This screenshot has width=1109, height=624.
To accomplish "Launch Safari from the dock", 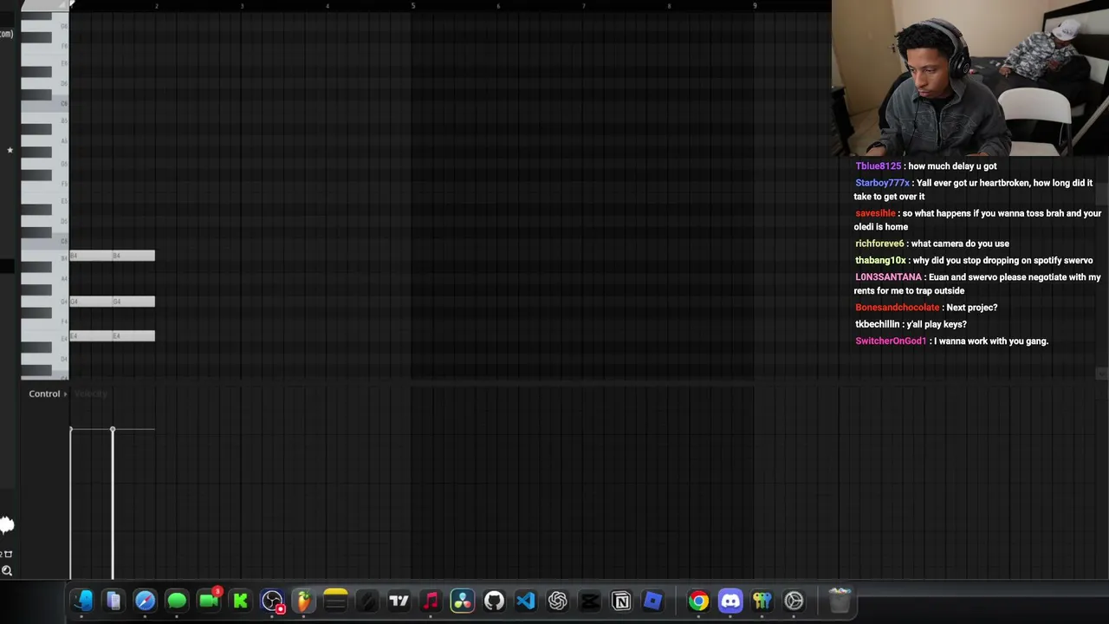I will tap(145, 601).
